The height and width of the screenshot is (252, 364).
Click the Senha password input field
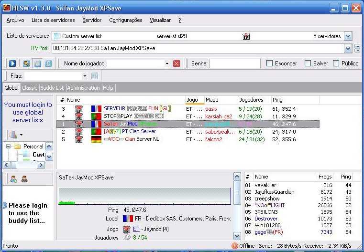tap(235, 63)
